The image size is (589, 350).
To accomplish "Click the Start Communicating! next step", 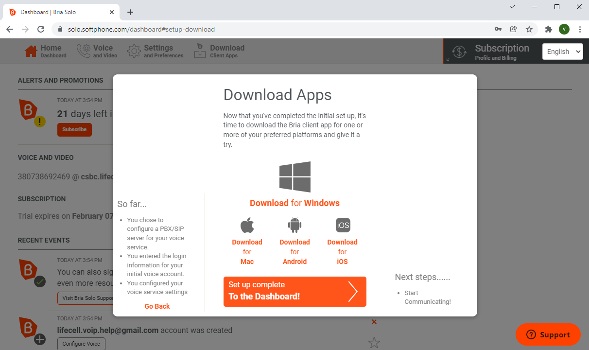I will click(x=428, y=297).
